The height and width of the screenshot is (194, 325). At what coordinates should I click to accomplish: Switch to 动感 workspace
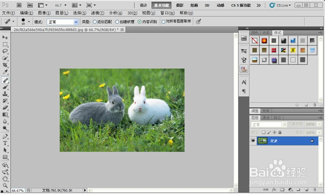(220, 5)
